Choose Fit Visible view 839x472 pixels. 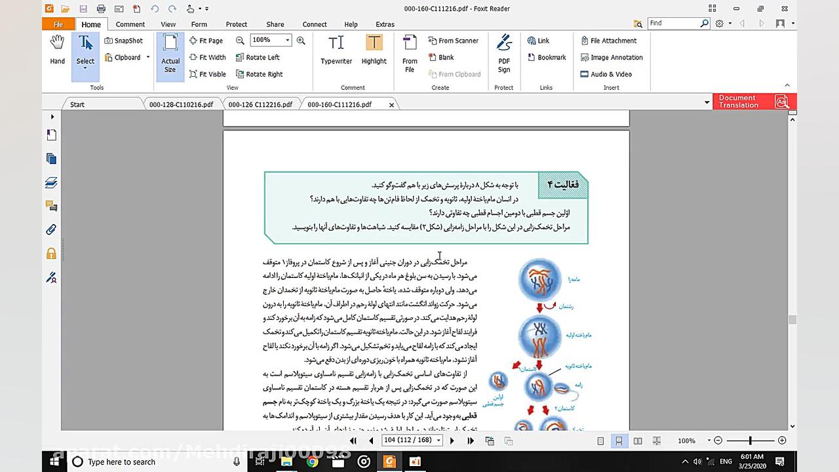(x=207, y=75)
